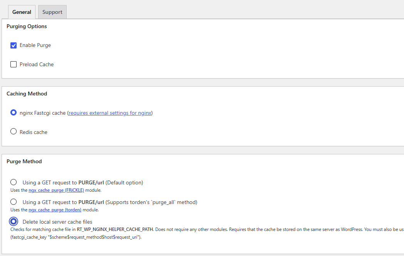Click the Purge Method heading

(24, 161)
